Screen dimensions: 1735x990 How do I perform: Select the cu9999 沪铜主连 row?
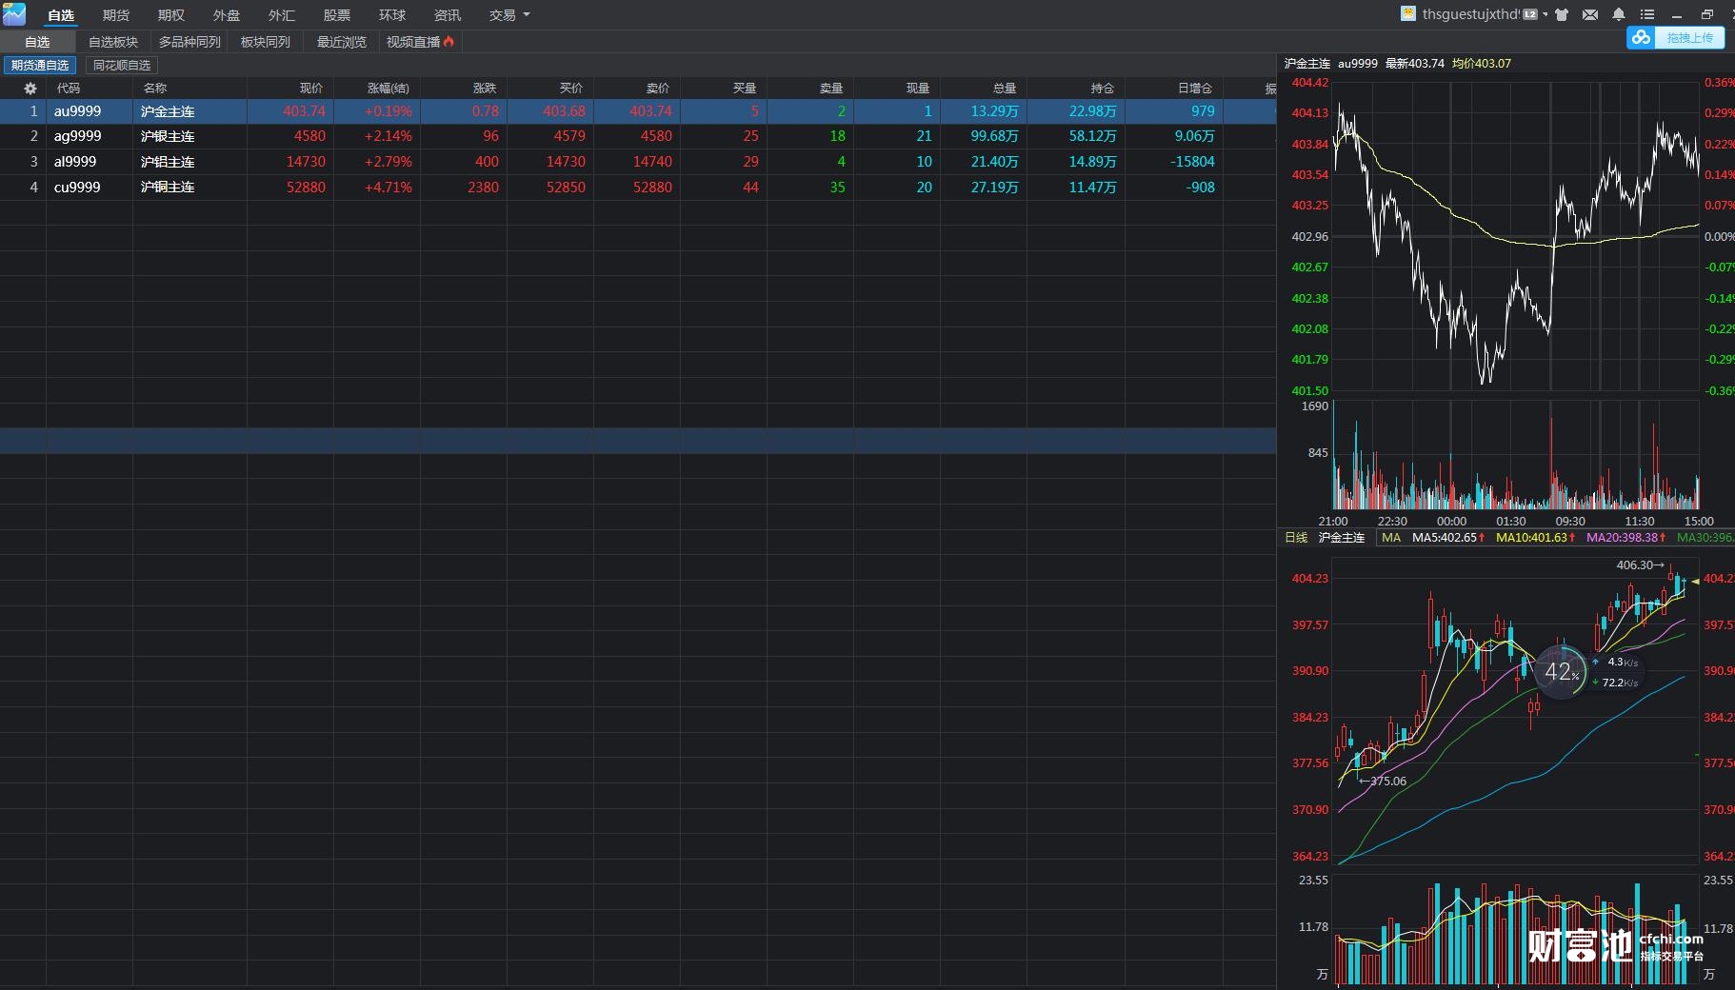click(168, 188)
